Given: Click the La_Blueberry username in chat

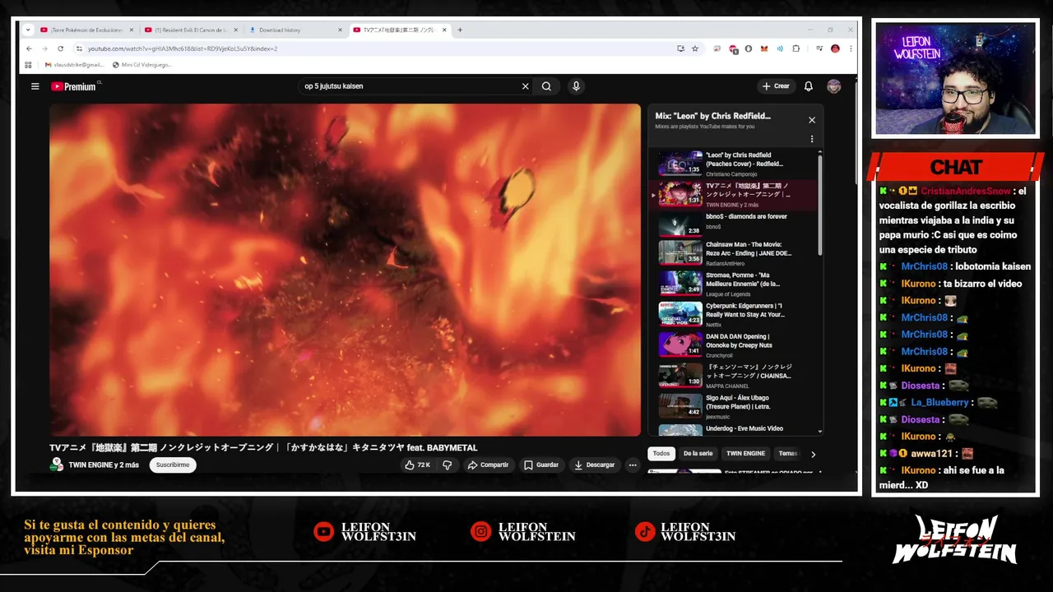Looking at the screenshot, I should click(939, 402).
